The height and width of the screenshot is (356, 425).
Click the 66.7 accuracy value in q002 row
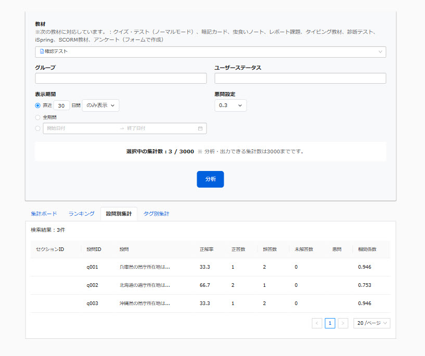204,285
